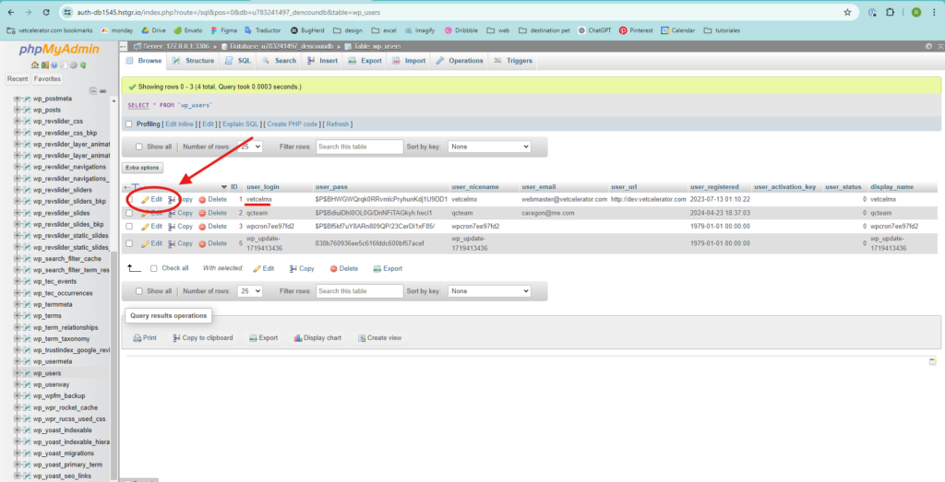This screenshot has height=482, width=945.
Task: Click Delete icon for the qcteam row
Action: (x=202, y=213)
